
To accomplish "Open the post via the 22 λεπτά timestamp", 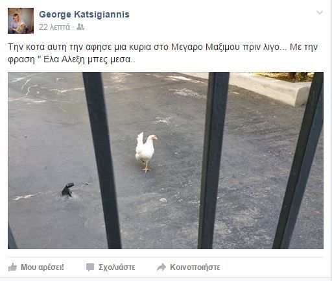I will coord(54,27).
